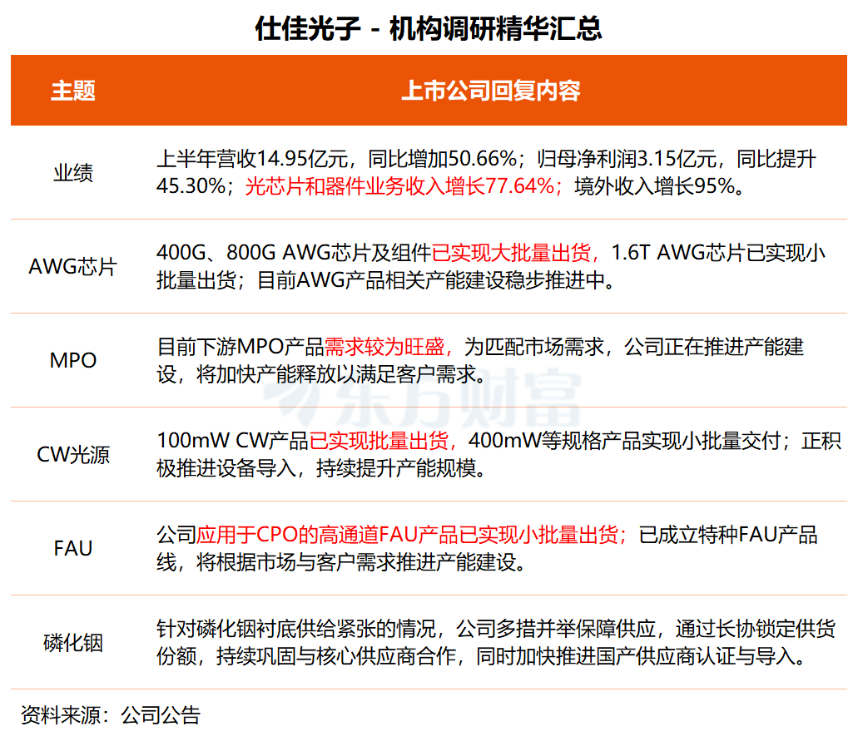
Task: Select the 业绩 row label
Action: coord(73,173)
